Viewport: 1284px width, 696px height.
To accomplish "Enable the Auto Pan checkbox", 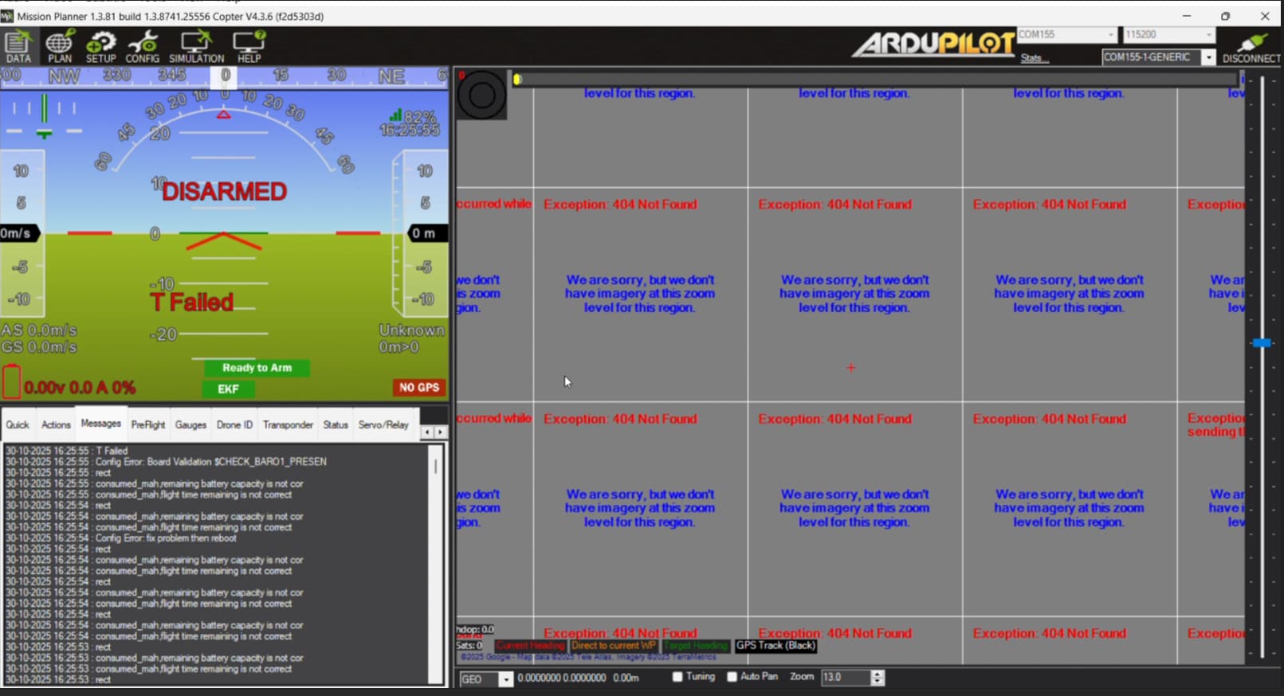I will [732, 677].
